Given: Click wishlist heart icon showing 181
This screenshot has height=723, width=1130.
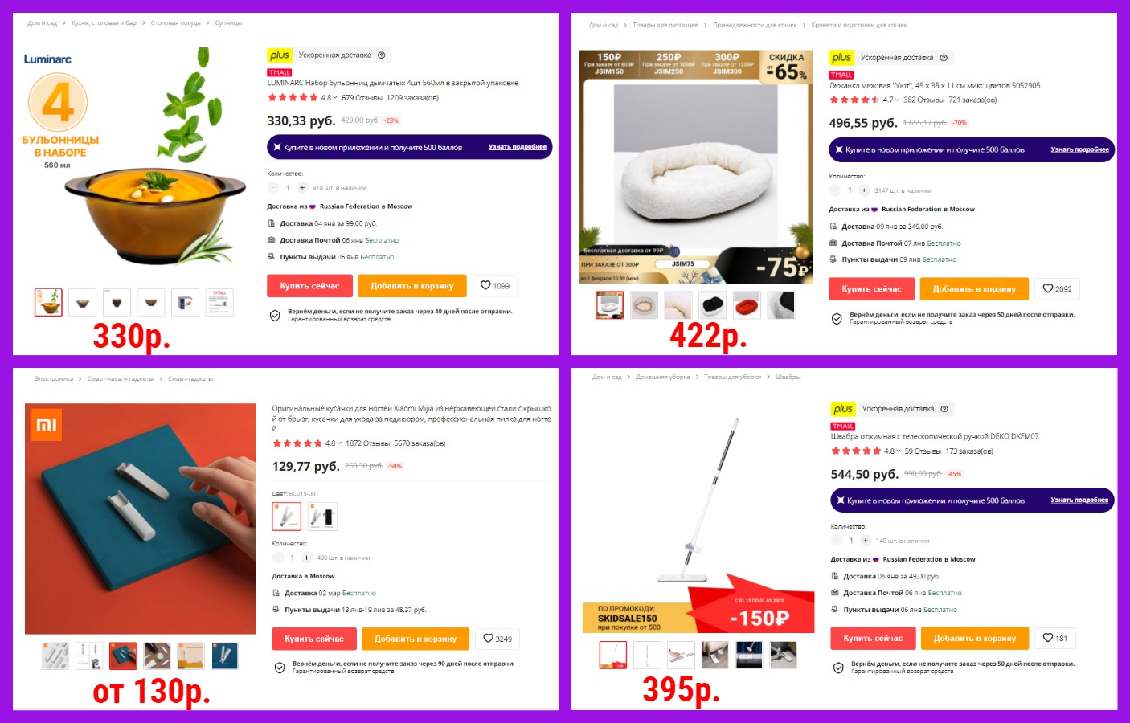Looking at the screenshot, I should point(1055,638).
